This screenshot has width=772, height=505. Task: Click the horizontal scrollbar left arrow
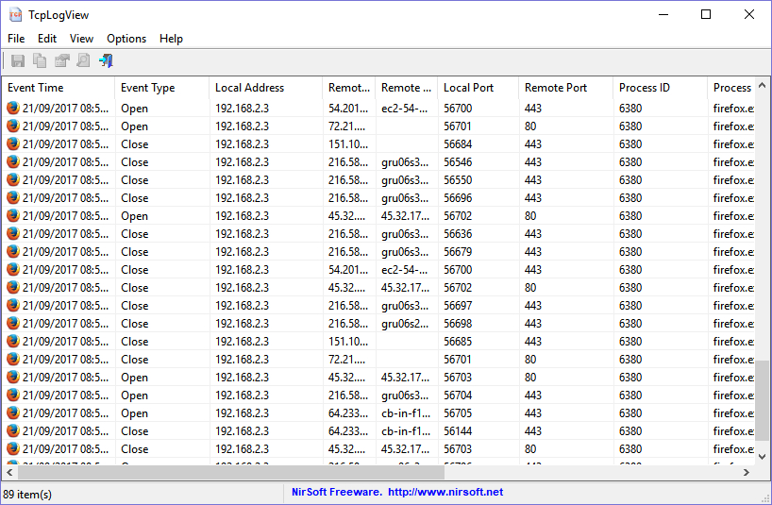click(9, 473)
